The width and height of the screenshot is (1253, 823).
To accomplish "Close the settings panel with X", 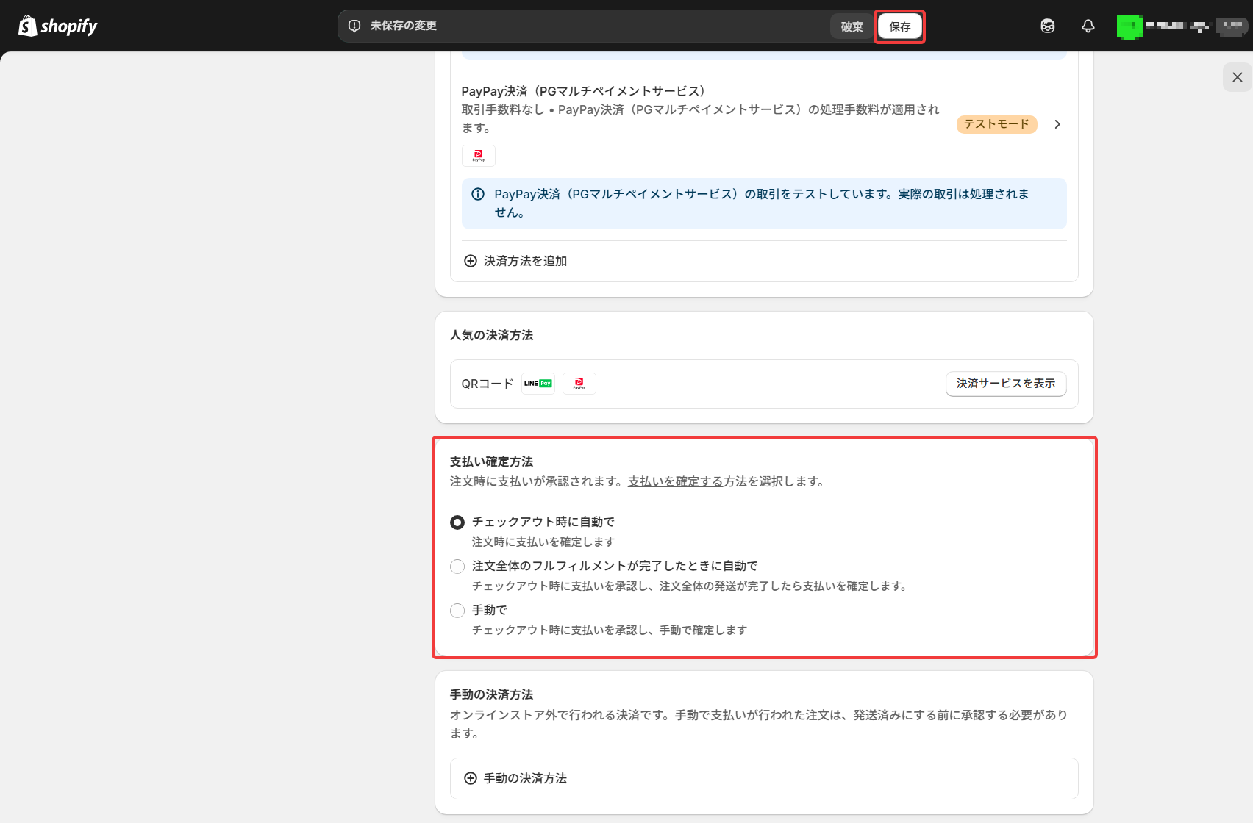I will pyautogui.click(x=1238, y=77).
